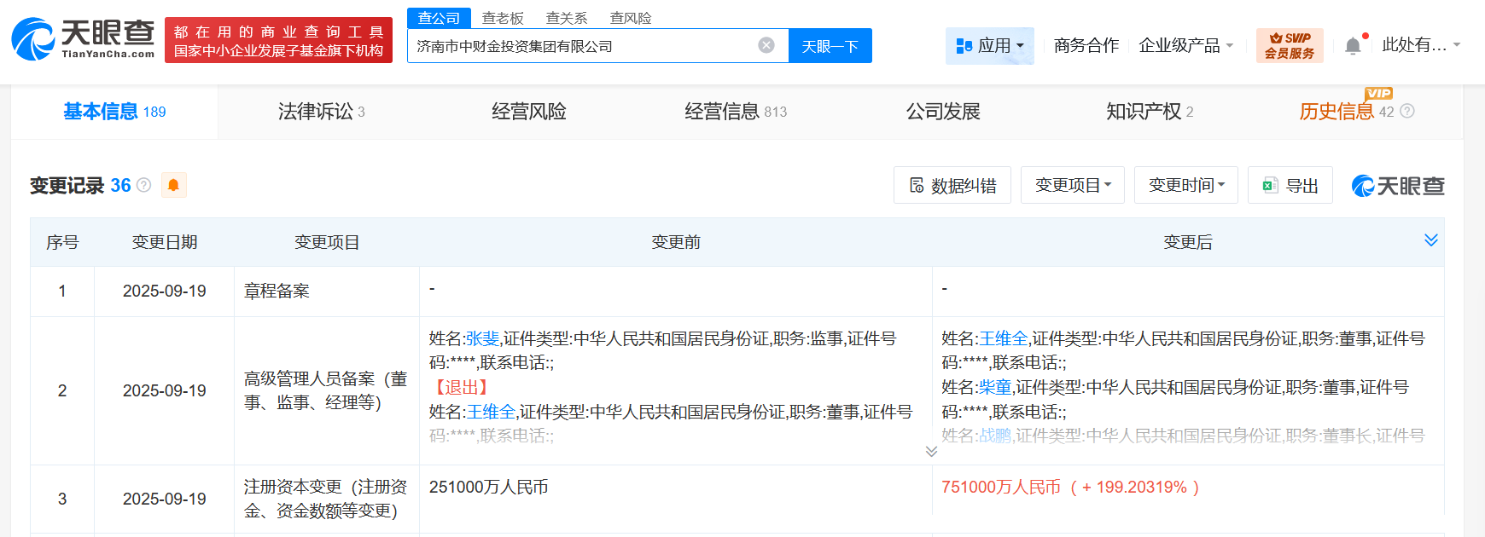Click into the company search input field
Image resolution: width=1485 pixels, height=537 pixels.
pyautogui.click(x=580, y=46)
